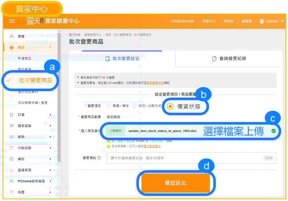Click the 行銷活動 sidebar icon

[x=11, y=148]
